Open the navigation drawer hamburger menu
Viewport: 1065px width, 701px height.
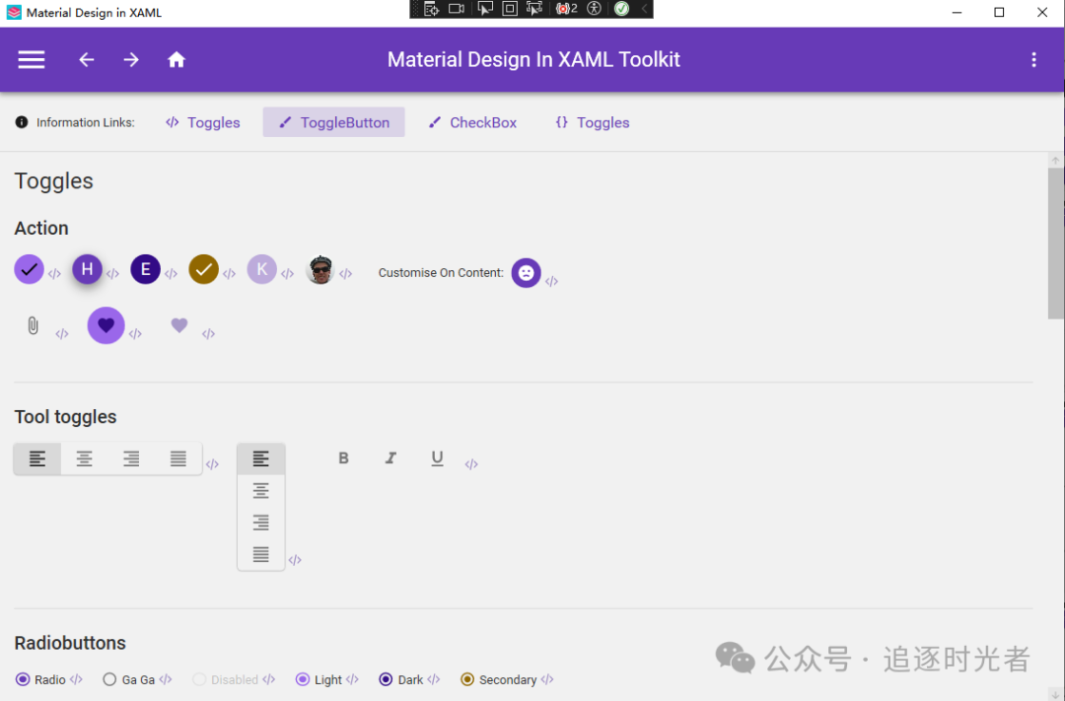[x=31, y=59]
